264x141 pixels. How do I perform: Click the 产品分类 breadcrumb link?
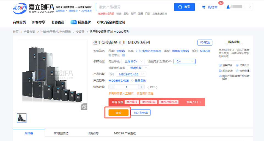[x=29, y=32]
